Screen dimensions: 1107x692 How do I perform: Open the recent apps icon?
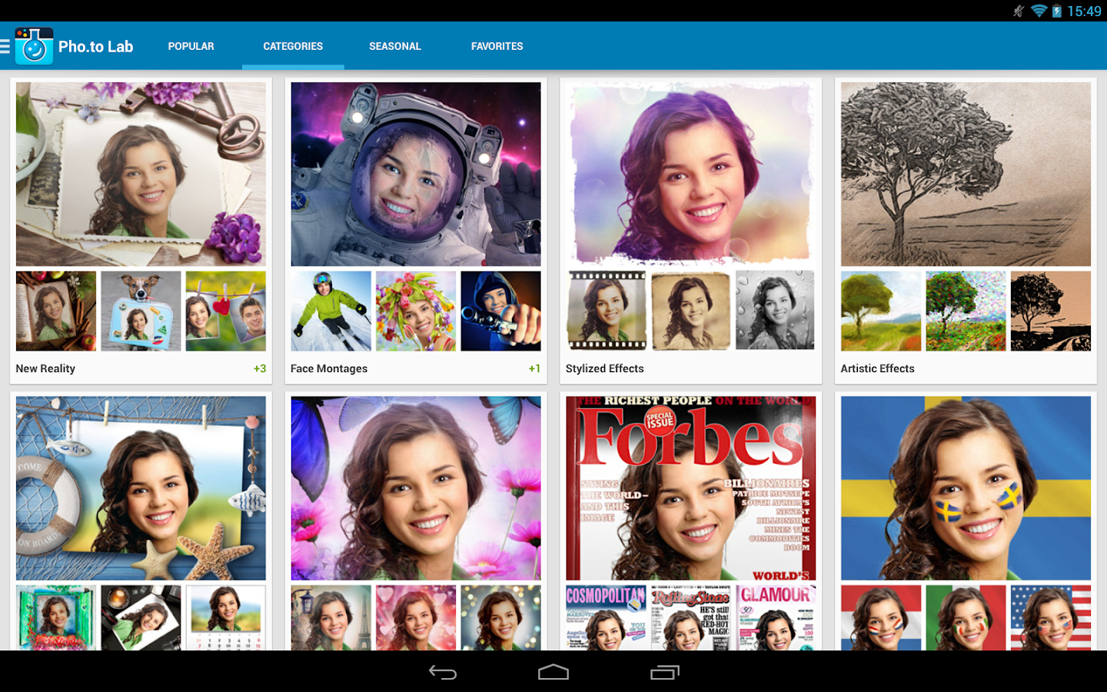pos(665,673)
